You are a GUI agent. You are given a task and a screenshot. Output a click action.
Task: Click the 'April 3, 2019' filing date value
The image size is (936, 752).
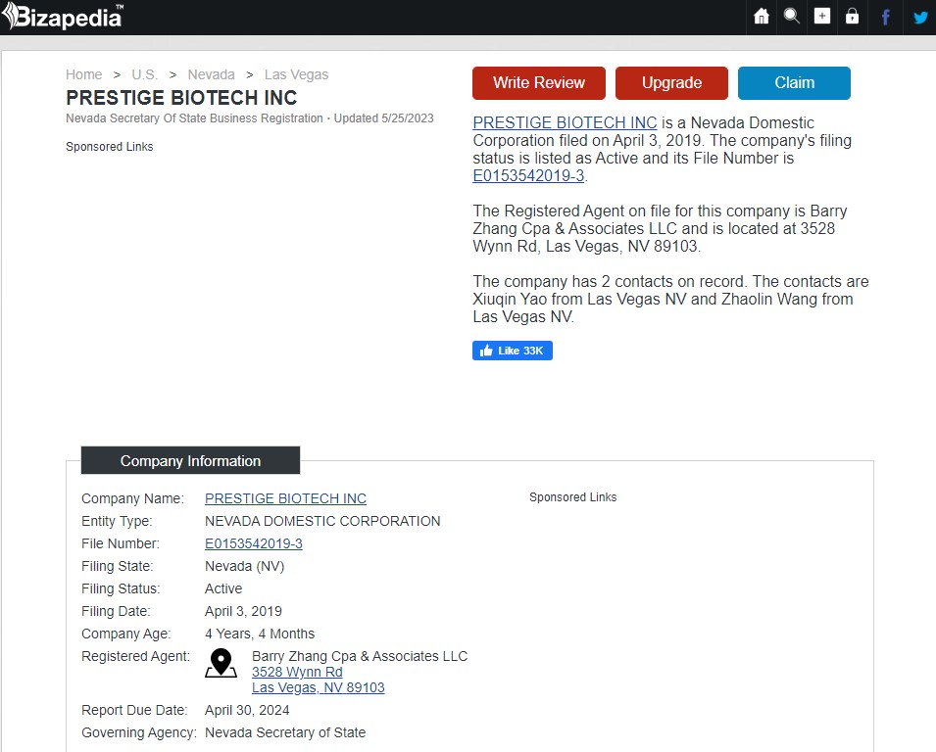(x=243, y=611)
